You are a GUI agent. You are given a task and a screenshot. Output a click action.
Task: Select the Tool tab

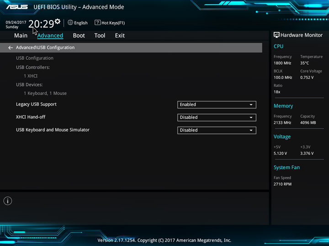100,36
